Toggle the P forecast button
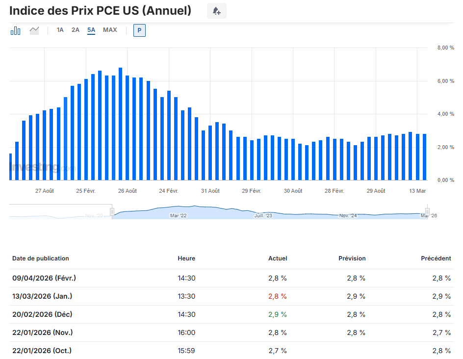The height and width of the screenshot is (359, 463). pos(139,30)
